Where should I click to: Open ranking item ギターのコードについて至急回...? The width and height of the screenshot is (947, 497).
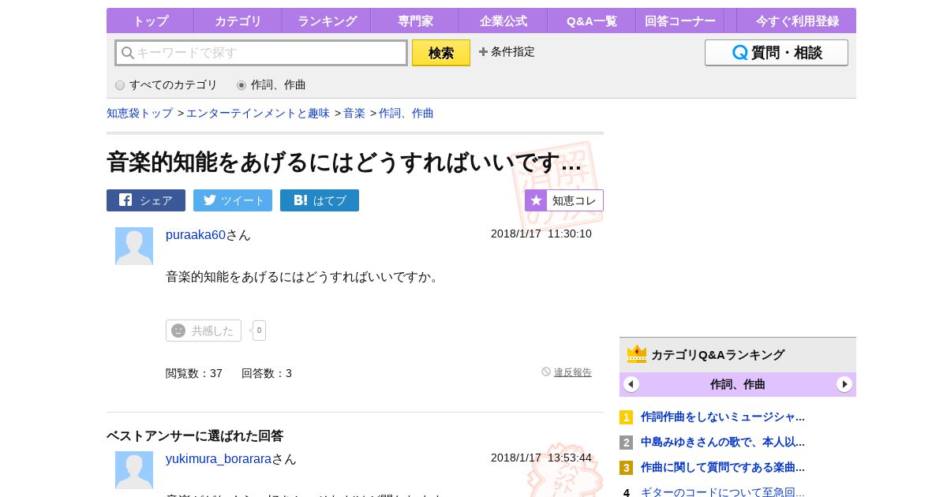pos(723,491)
